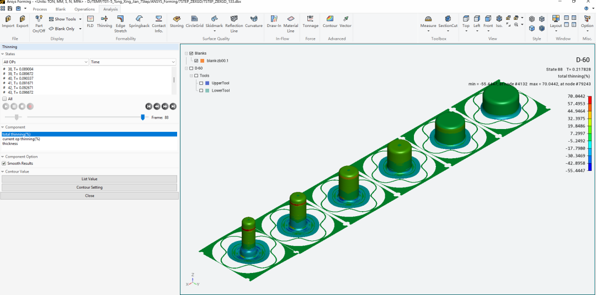Activate the SectionCut tool
The width and height of the screenshot is (596, 295).
tap(448, 20)
